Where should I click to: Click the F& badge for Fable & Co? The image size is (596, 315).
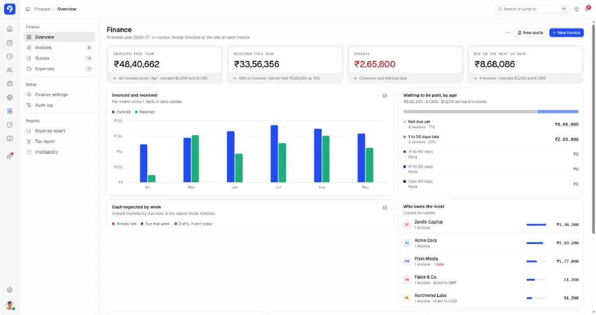click(x=407, y=280)
